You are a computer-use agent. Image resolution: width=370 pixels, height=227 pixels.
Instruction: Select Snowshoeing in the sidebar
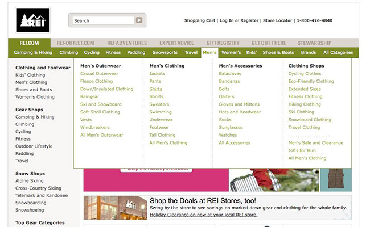click(x=30, y=210)
